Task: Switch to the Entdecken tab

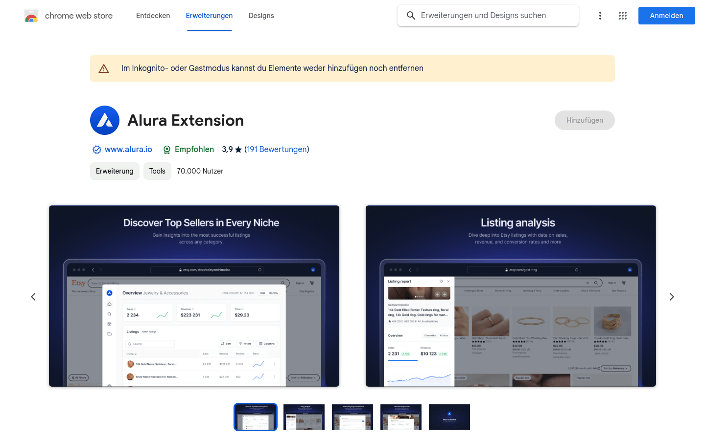Action: [x=153, y=15]
